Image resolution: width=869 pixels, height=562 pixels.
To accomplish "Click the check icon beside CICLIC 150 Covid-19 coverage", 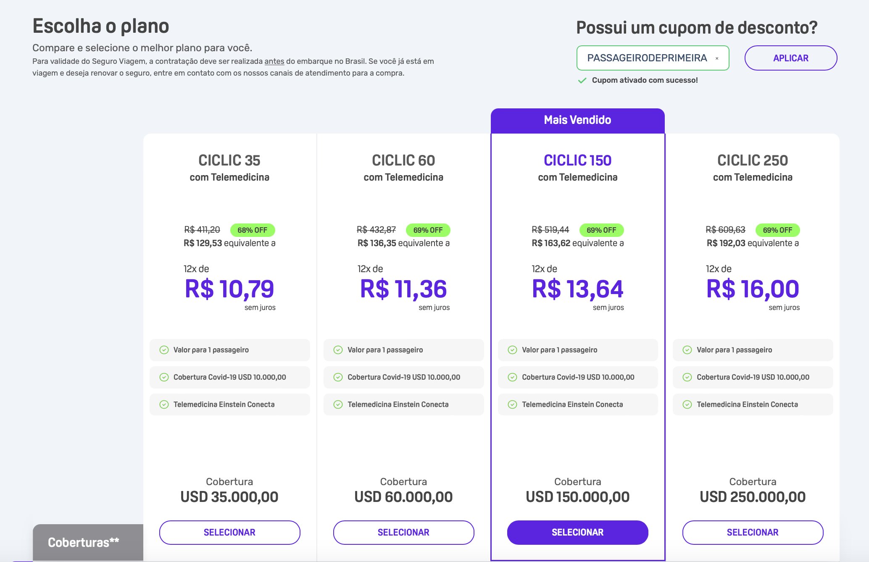I will coord(512,377).
